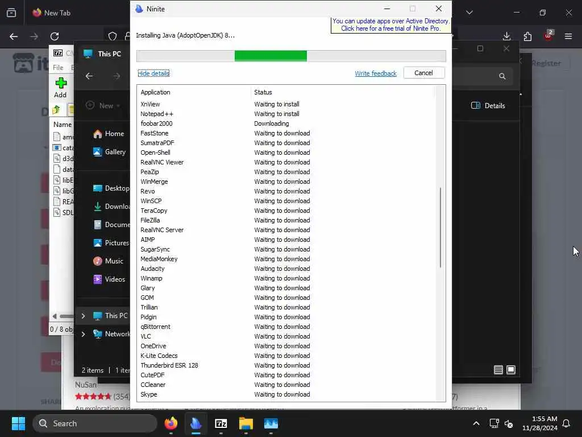The width and height of the screenshot is (582, 437).
Task: Expand the Network tree node
Action: pos(83,334)
